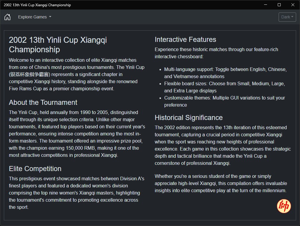Select the About the Tournament heading
Viewport: 300px width, 226px height.
pos(43,102)
